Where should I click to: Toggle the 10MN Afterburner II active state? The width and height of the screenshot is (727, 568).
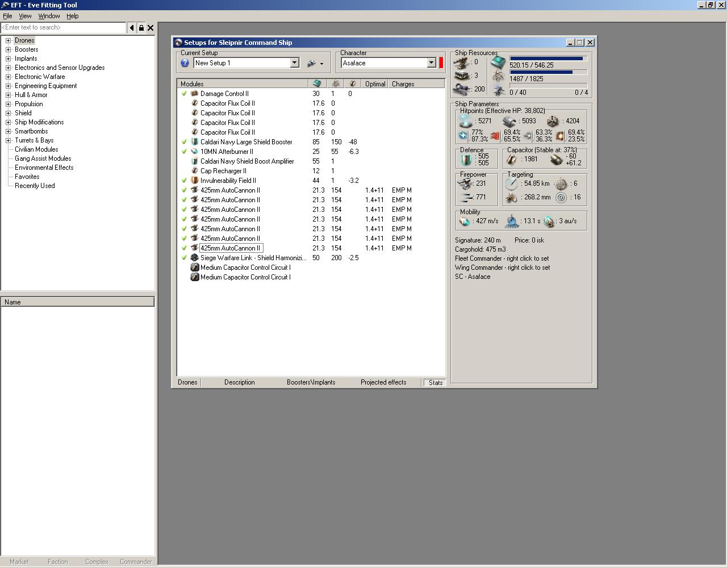click(184, 152)
